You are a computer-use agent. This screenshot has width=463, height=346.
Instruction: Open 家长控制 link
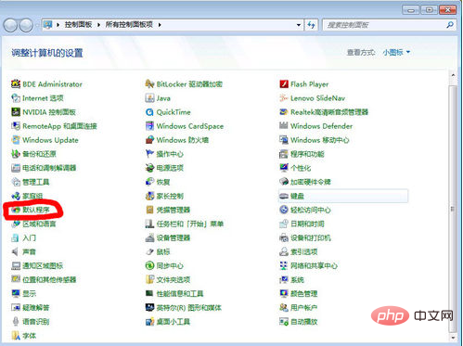pyautogui.click(x=170, y=196)
